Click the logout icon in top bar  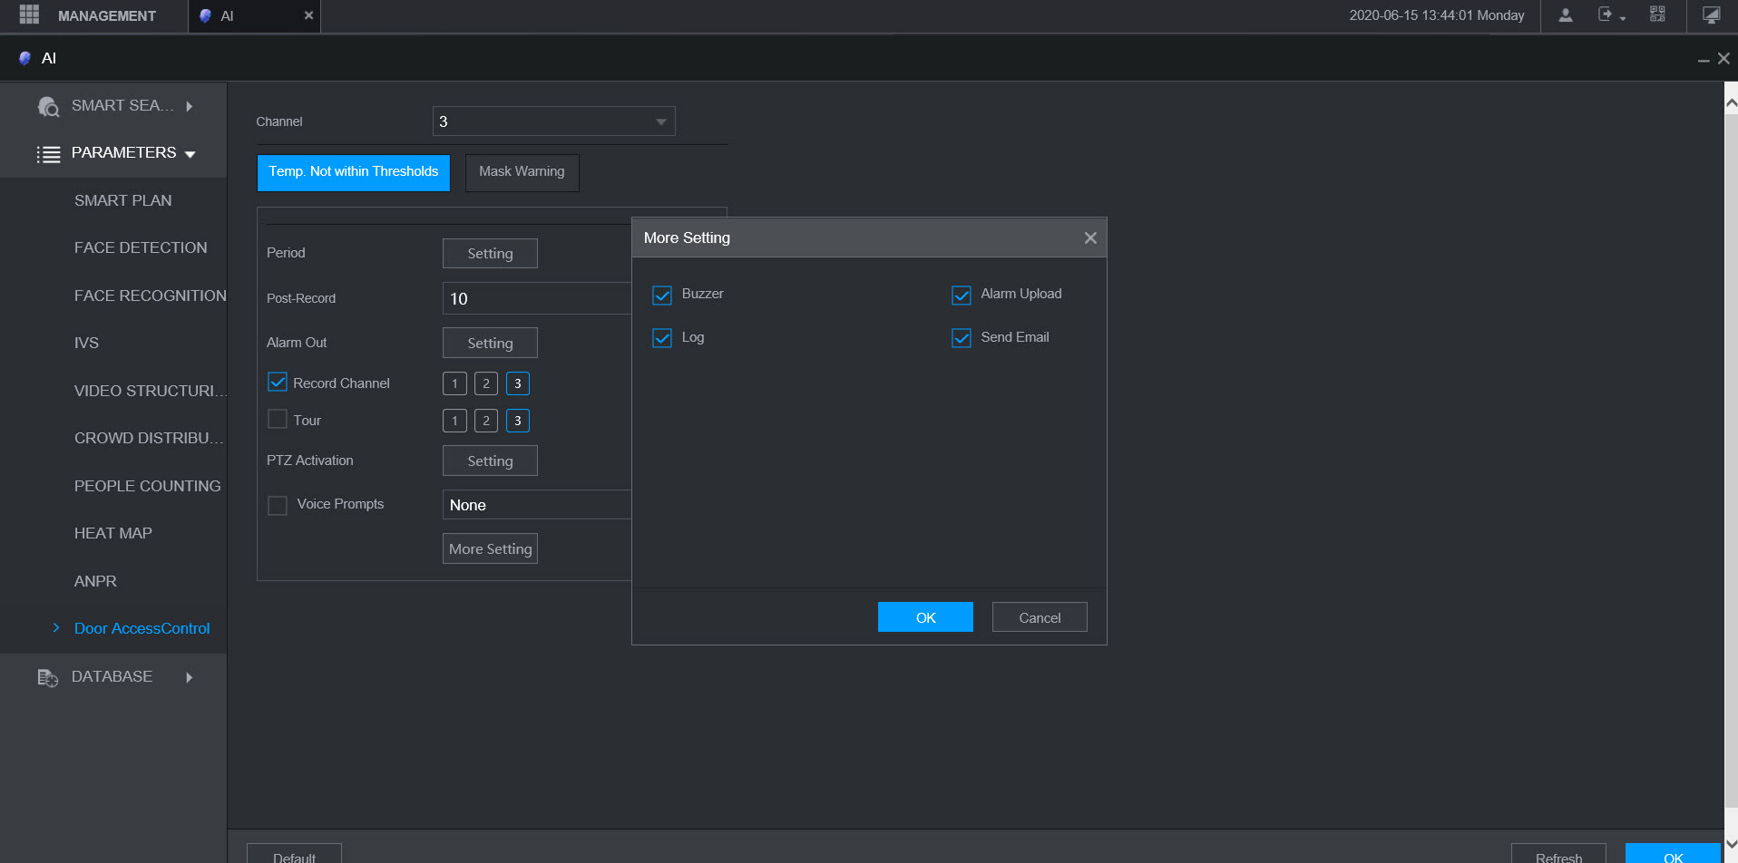click(x=1606, y=15)
